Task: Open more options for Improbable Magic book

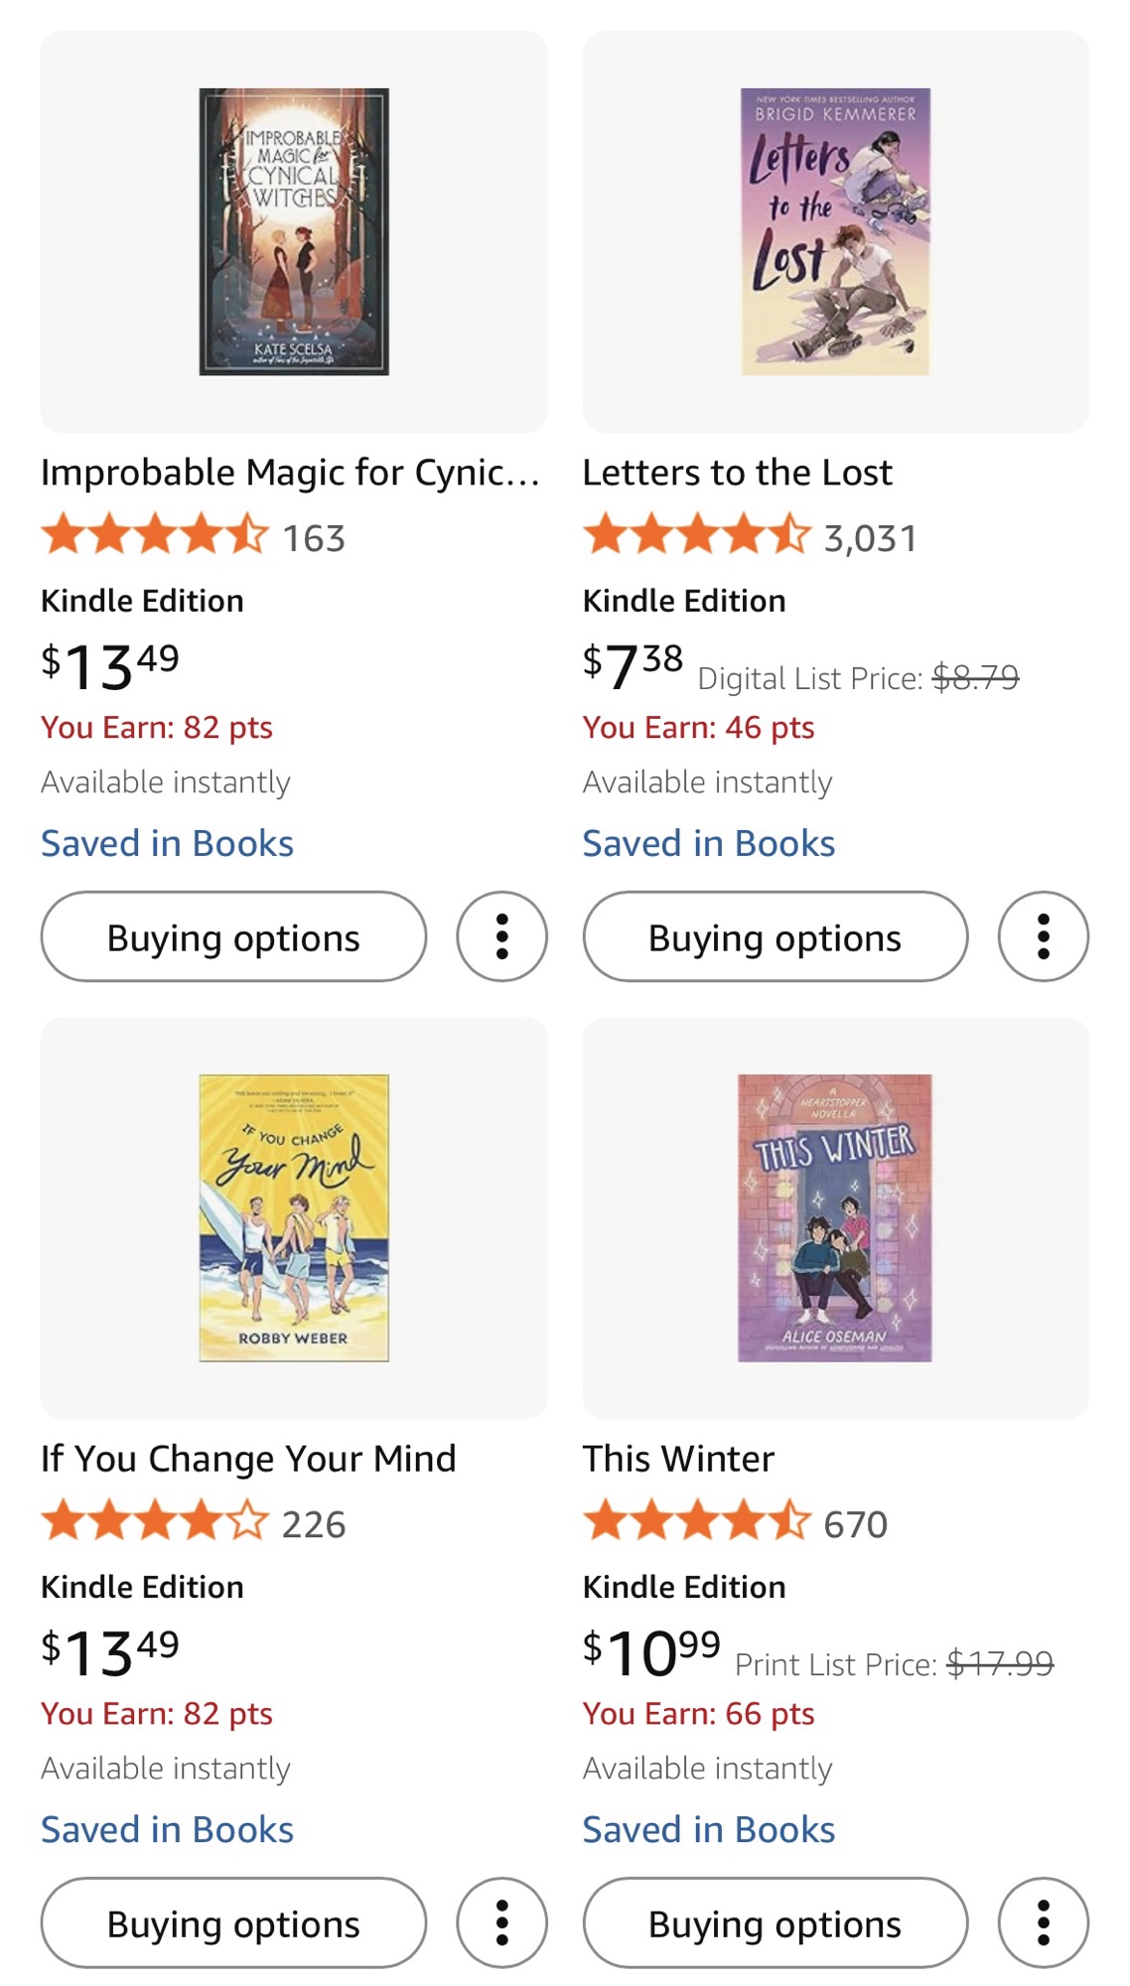Action: coord(501,936)
